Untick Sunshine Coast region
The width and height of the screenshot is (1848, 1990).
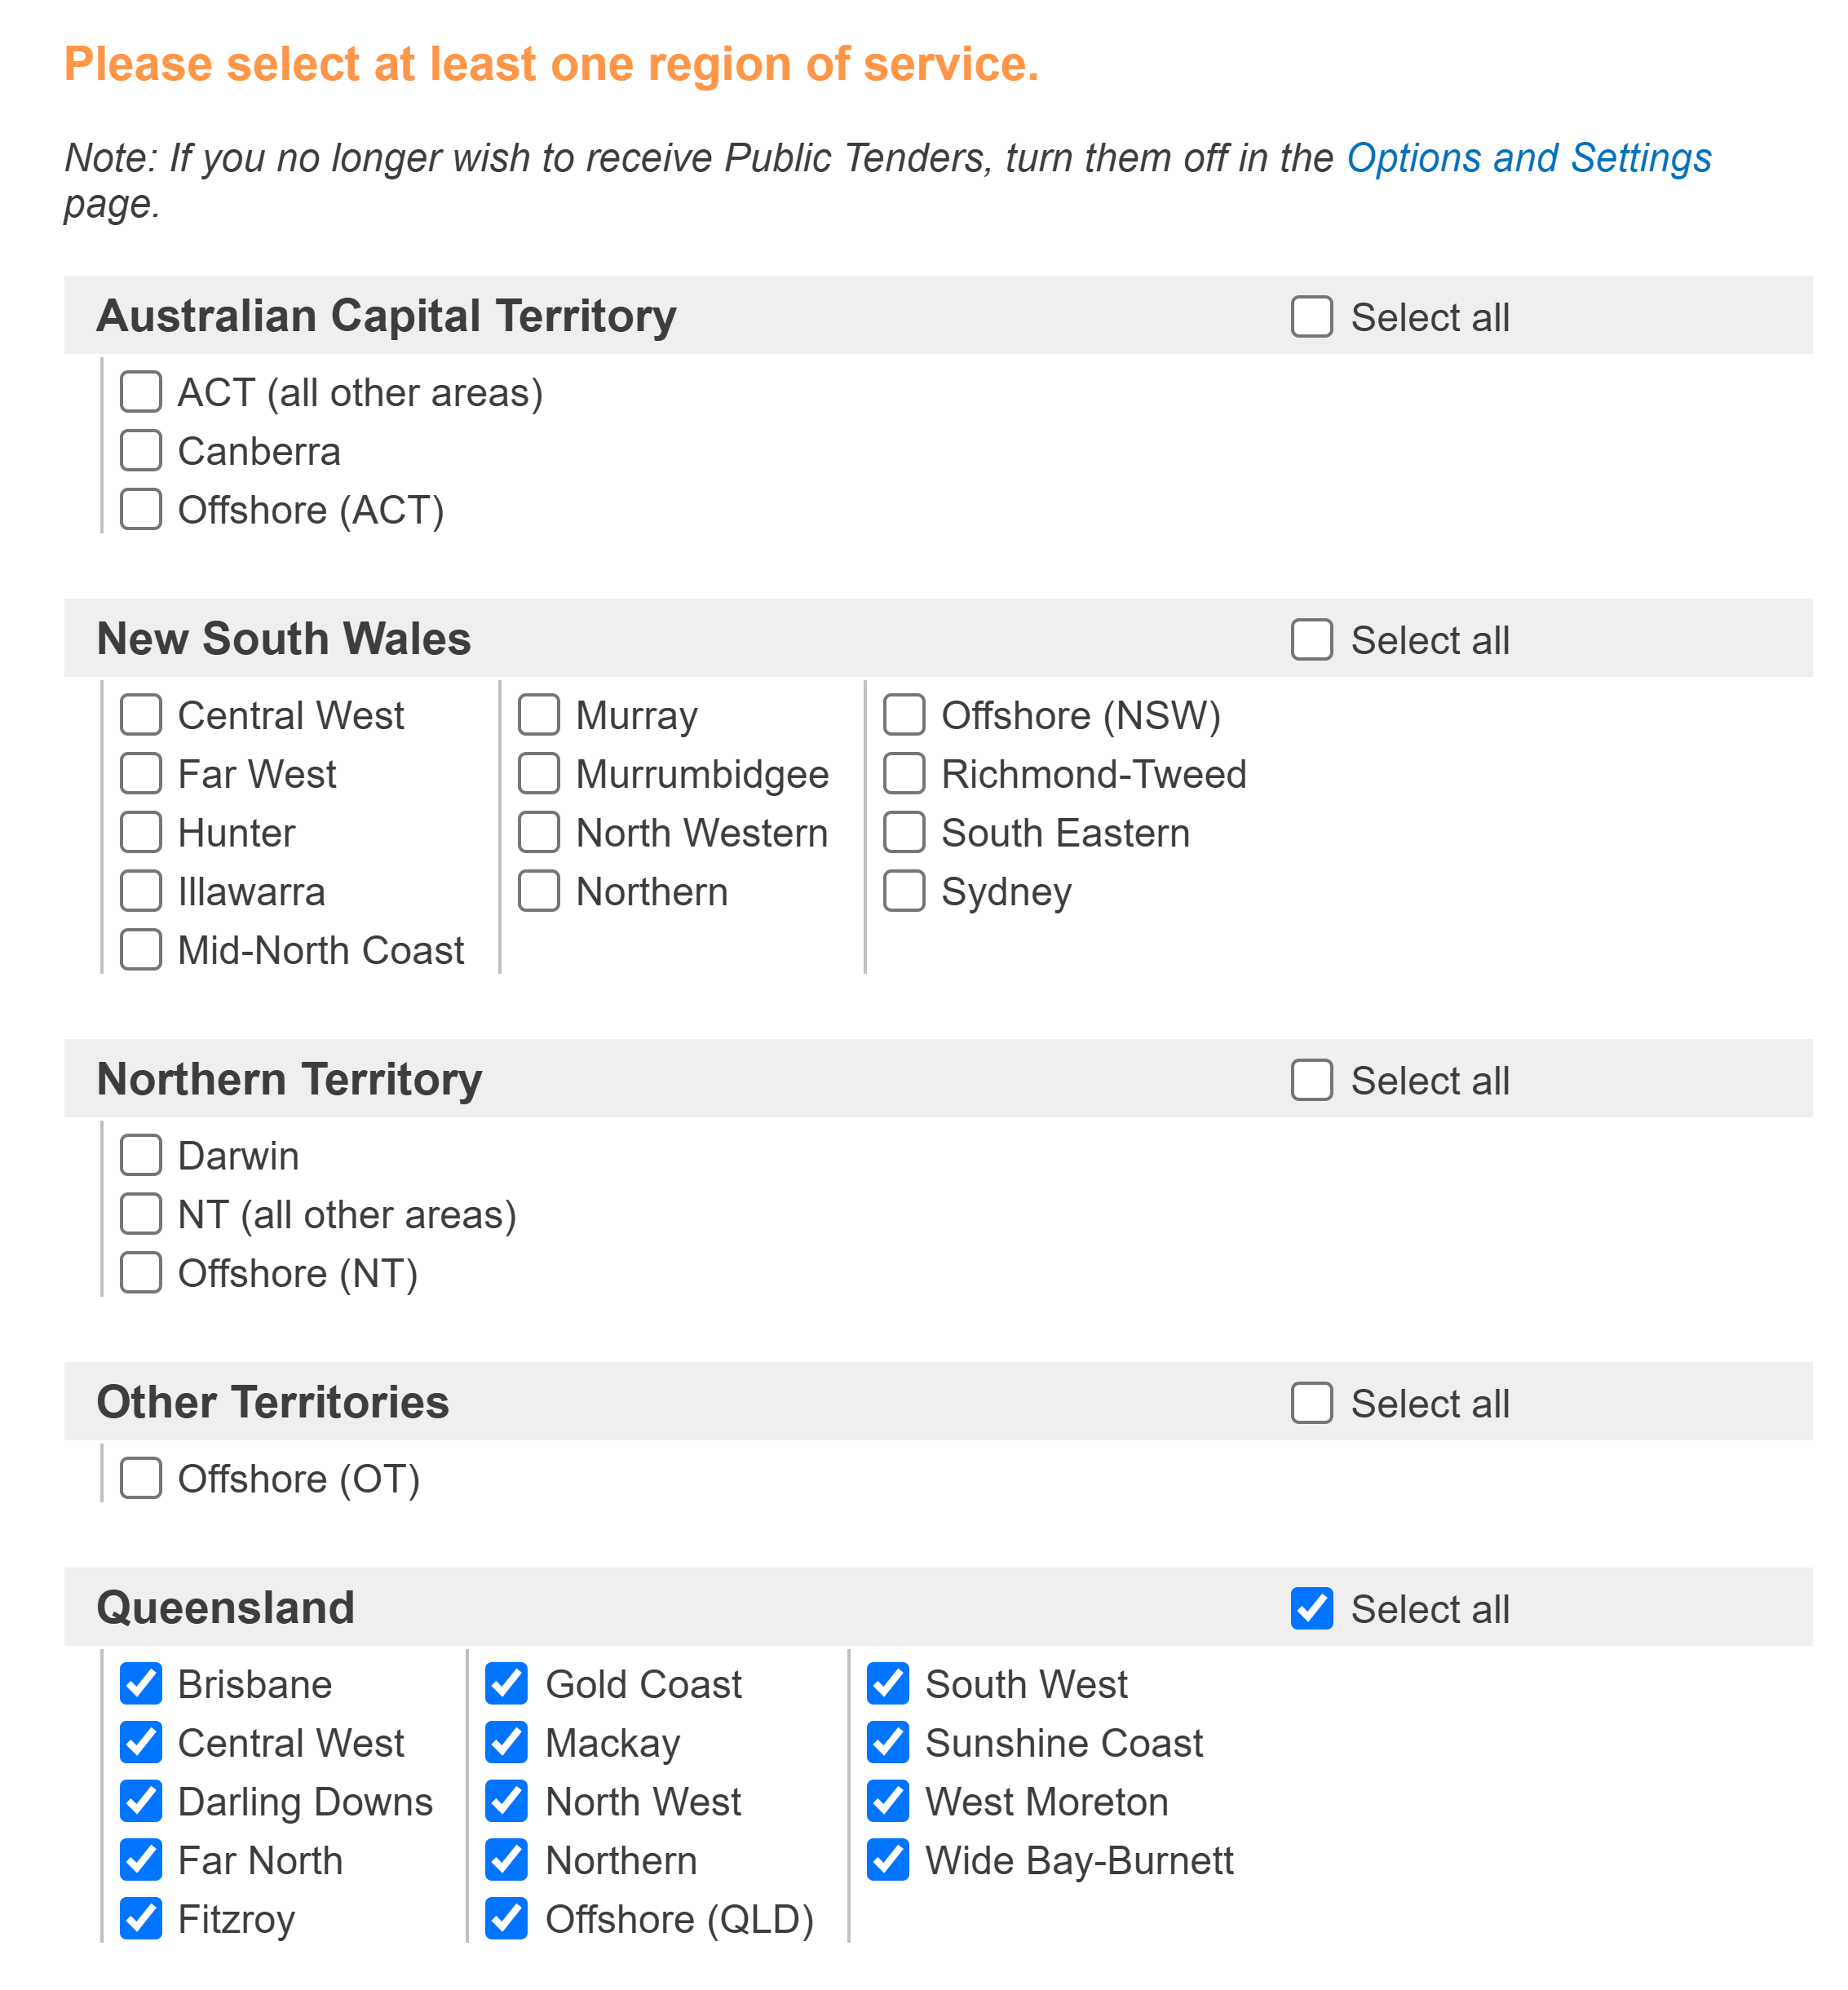pos(888,1742)
